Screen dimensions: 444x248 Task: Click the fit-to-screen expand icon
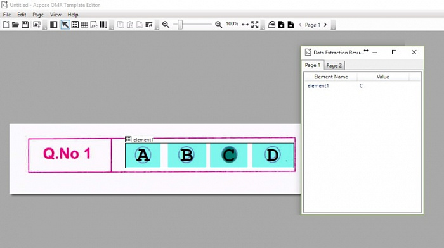(x=254, y=25)
